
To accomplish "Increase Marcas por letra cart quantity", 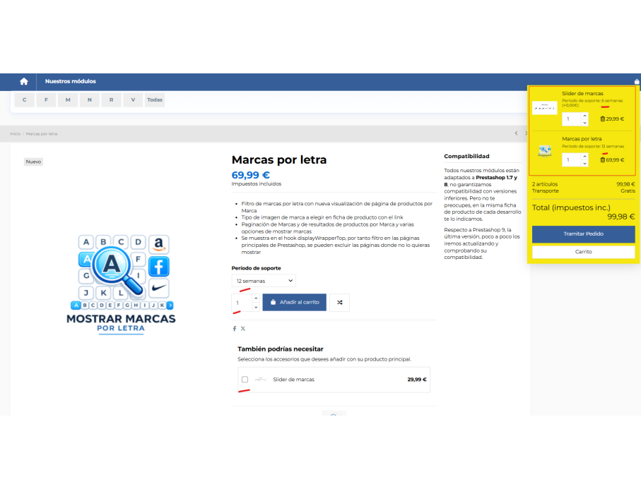I will (x=584, y=157).
